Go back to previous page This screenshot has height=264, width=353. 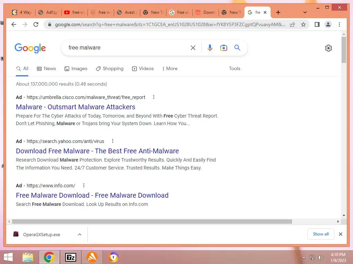14,24
